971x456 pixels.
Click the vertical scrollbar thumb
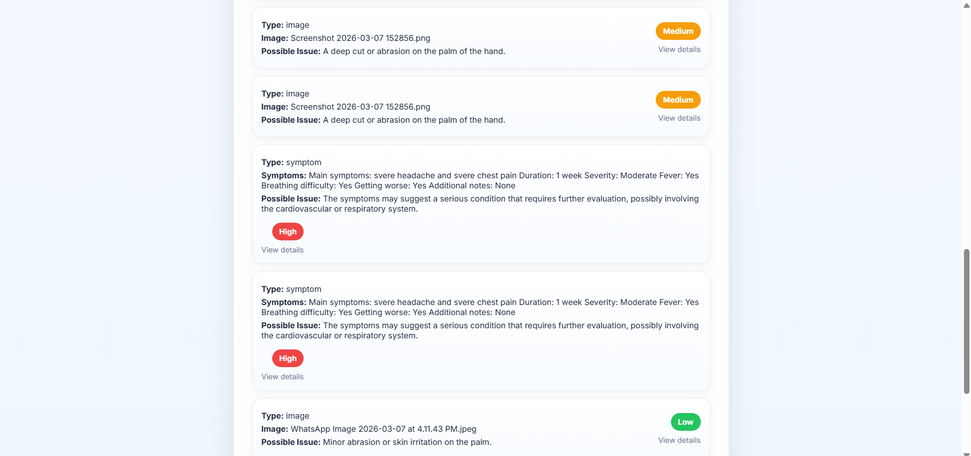966,321
